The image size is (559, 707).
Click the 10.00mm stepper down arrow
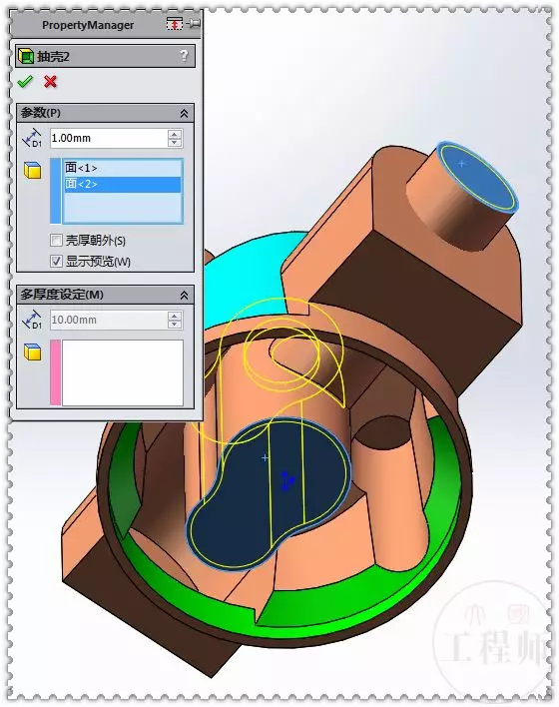tap(175, 325)
